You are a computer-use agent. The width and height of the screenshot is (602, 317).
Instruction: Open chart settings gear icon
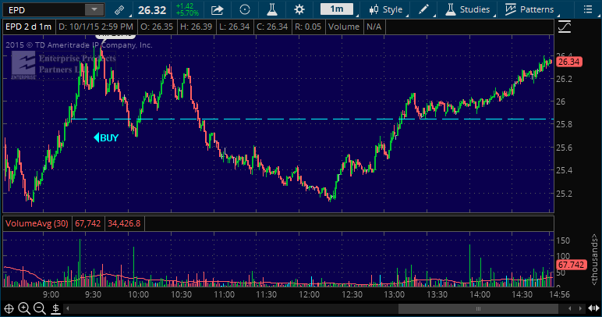point(299,10)
